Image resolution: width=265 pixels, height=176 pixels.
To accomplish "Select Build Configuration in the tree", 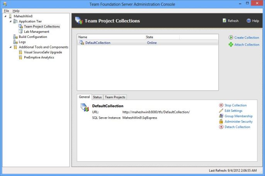I will click(33, 37).
